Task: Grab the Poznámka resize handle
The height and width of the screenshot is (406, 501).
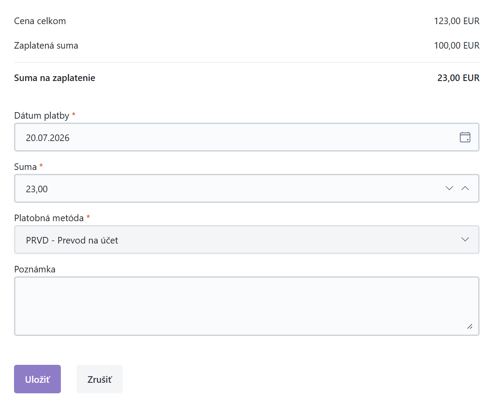Action: coord(469,326)
